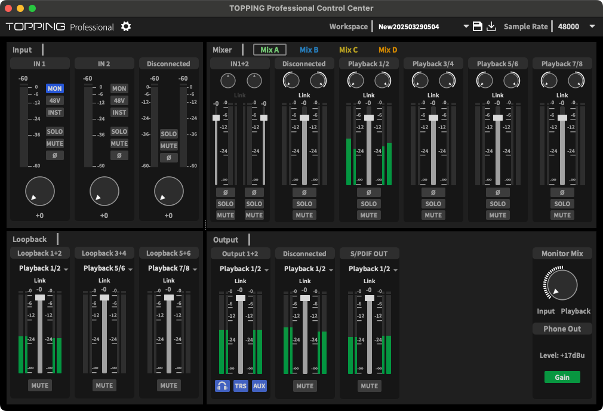
Task: Switch to Mix B tab
Action: point(309,50)
